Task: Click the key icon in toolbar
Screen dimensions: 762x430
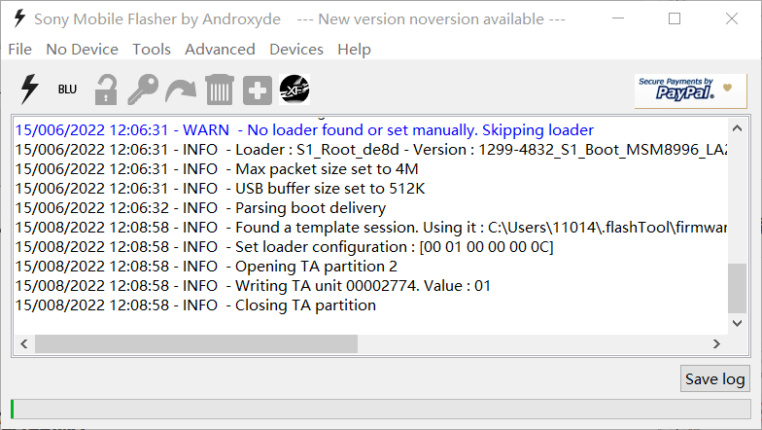Action: (x=143, y=90)
